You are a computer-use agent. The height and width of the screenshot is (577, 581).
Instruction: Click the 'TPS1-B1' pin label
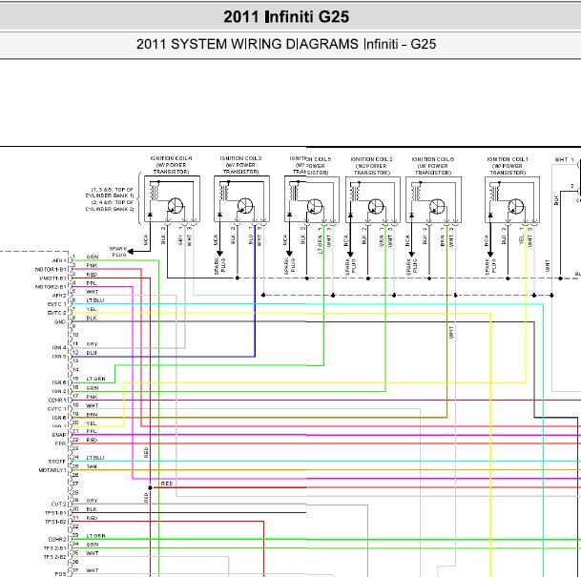pyautogui.click(x=55, y=513)
